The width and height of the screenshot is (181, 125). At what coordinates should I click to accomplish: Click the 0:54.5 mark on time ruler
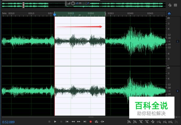click(150, 13)
